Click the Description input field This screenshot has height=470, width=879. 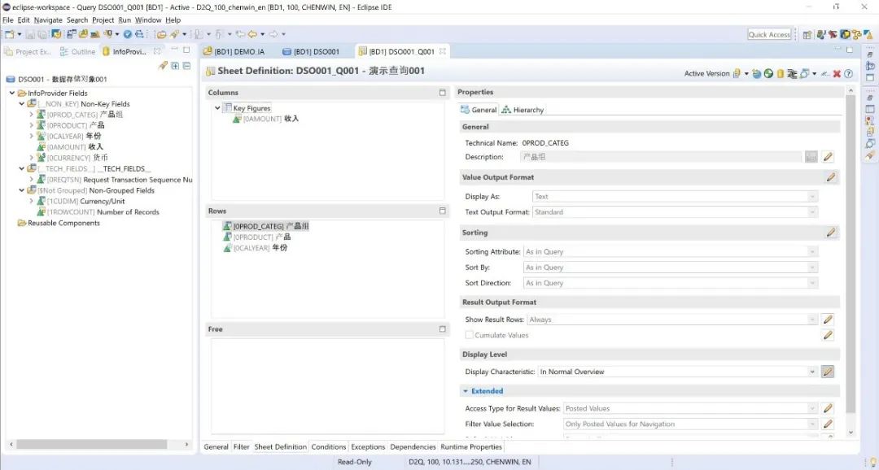[x=661, y=157]
